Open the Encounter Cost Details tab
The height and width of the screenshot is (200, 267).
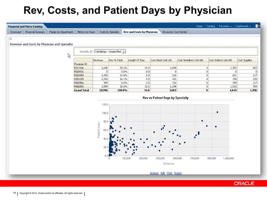coord(175,32)
